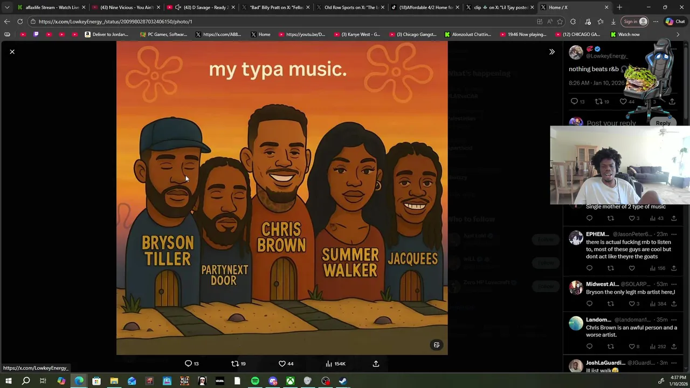This screenshot has height=388, width=690.
Task: Reload the page
Action: pos(20,22)
